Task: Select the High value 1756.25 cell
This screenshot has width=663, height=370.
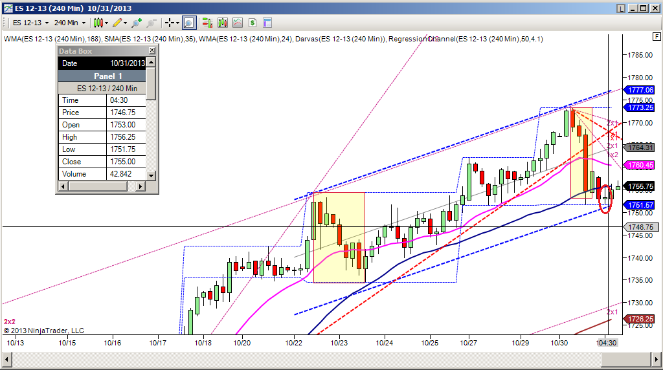Action: tap(126, 137)
